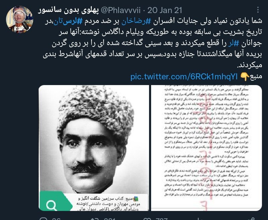The image size is (268, 220).
Task: Open the scanned book page image
Action: tap(206, 148)
